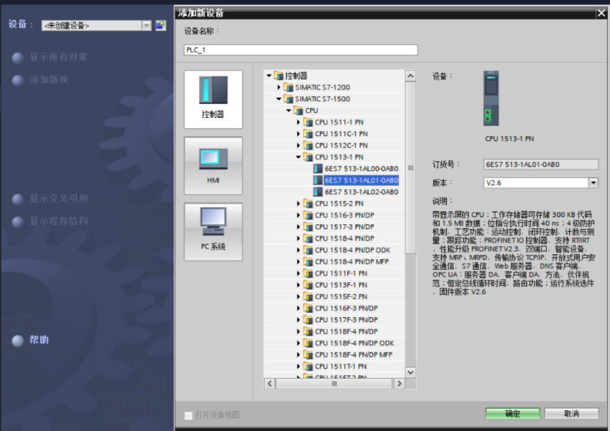Select the CPU 1518F-4 PN/DP ODK tree item

pos(354,343)
